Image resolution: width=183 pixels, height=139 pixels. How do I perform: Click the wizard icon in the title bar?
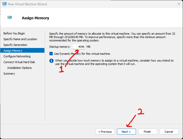click(4, 4)
